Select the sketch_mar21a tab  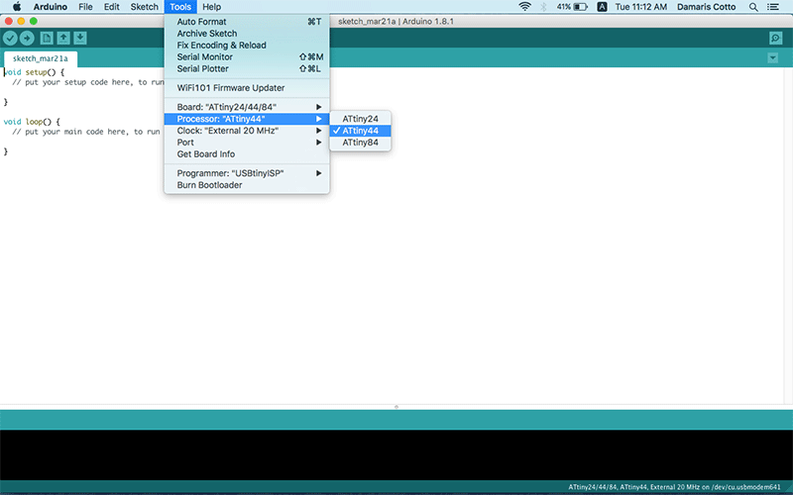pyautogui.click(x=40, y=58)
